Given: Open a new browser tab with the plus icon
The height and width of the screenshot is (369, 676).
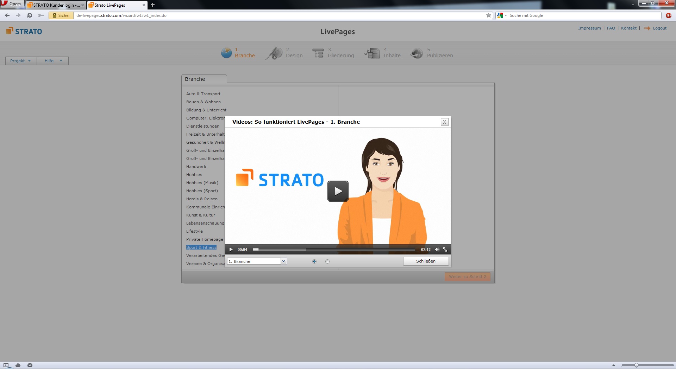Looking at the screenshot, I should tap(152, 5).
